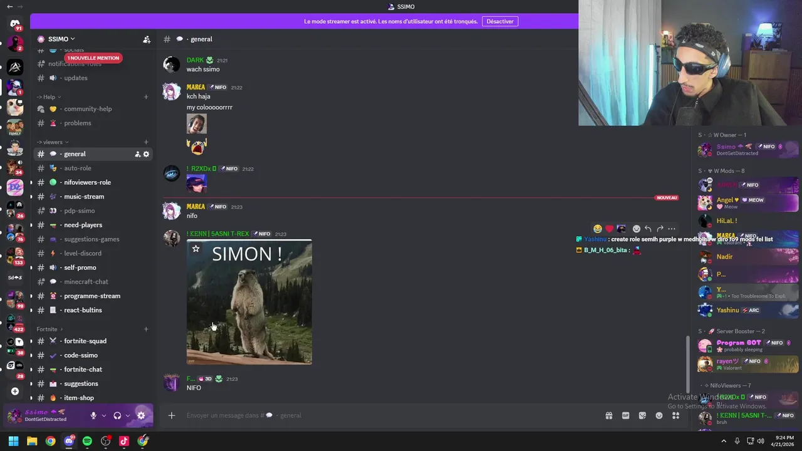Screen dimensions: 802x451
Task: React with red heart on hovered message
Action: (609, 229)
